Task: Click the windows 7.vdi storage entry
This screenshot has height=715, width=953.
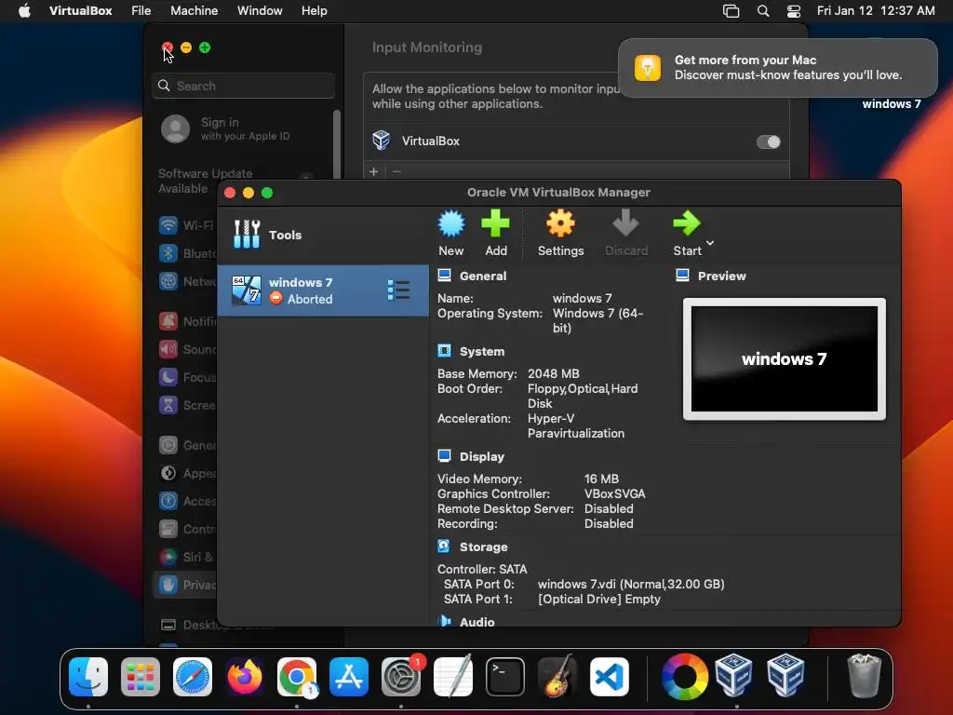Action: [631, 585]
